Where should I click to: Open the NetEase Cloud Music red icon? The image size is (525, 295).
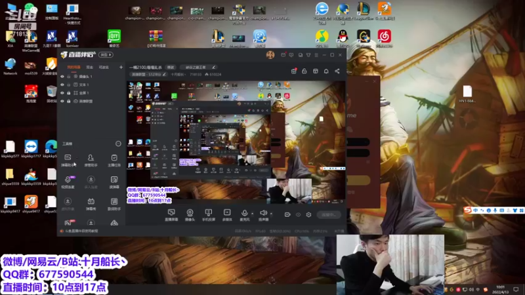(x=385, y=38)
